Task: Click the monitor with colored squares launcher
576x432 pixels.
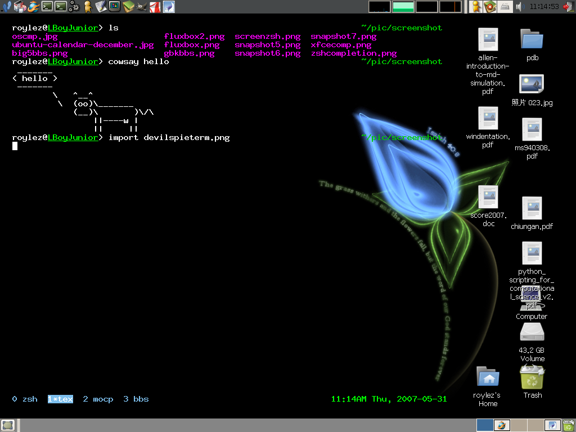Action: (114, 7)
